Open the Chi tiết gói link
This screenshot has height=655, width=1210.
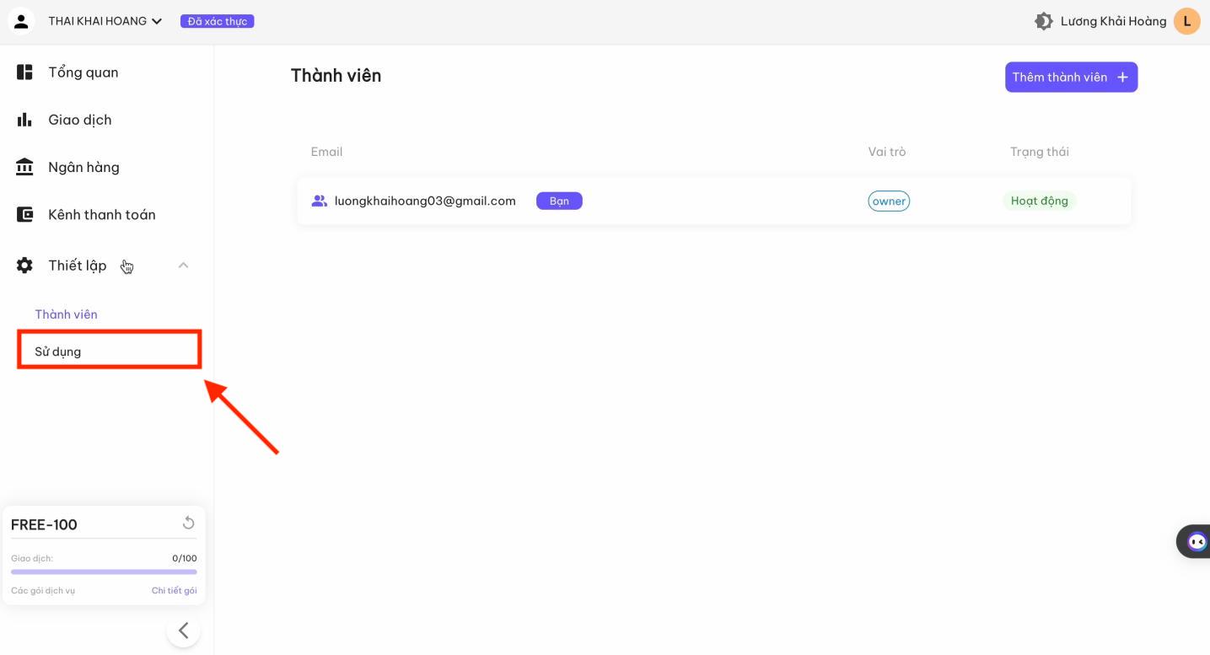coord(175,590)
